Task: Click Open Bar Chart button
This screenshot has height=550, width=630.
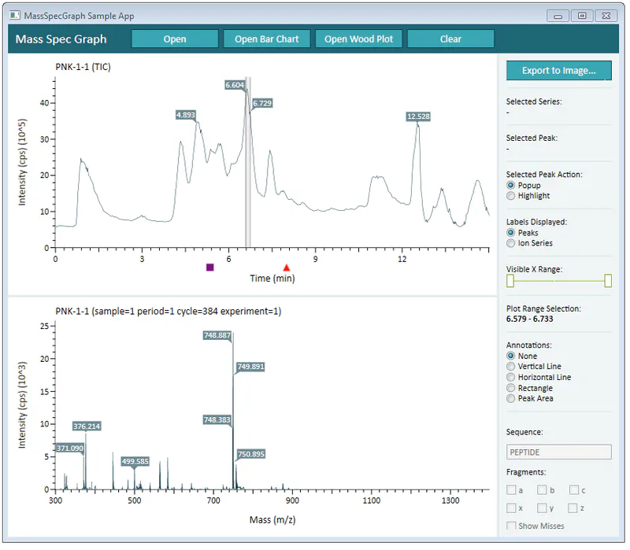Action: tap(266, 39)
